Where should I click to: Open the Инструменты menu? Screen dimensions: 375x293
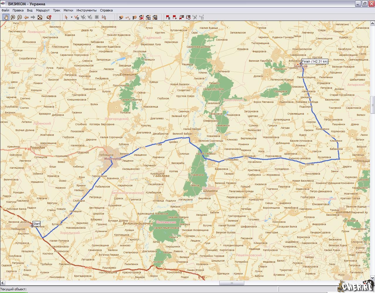[x=86, y=10]
